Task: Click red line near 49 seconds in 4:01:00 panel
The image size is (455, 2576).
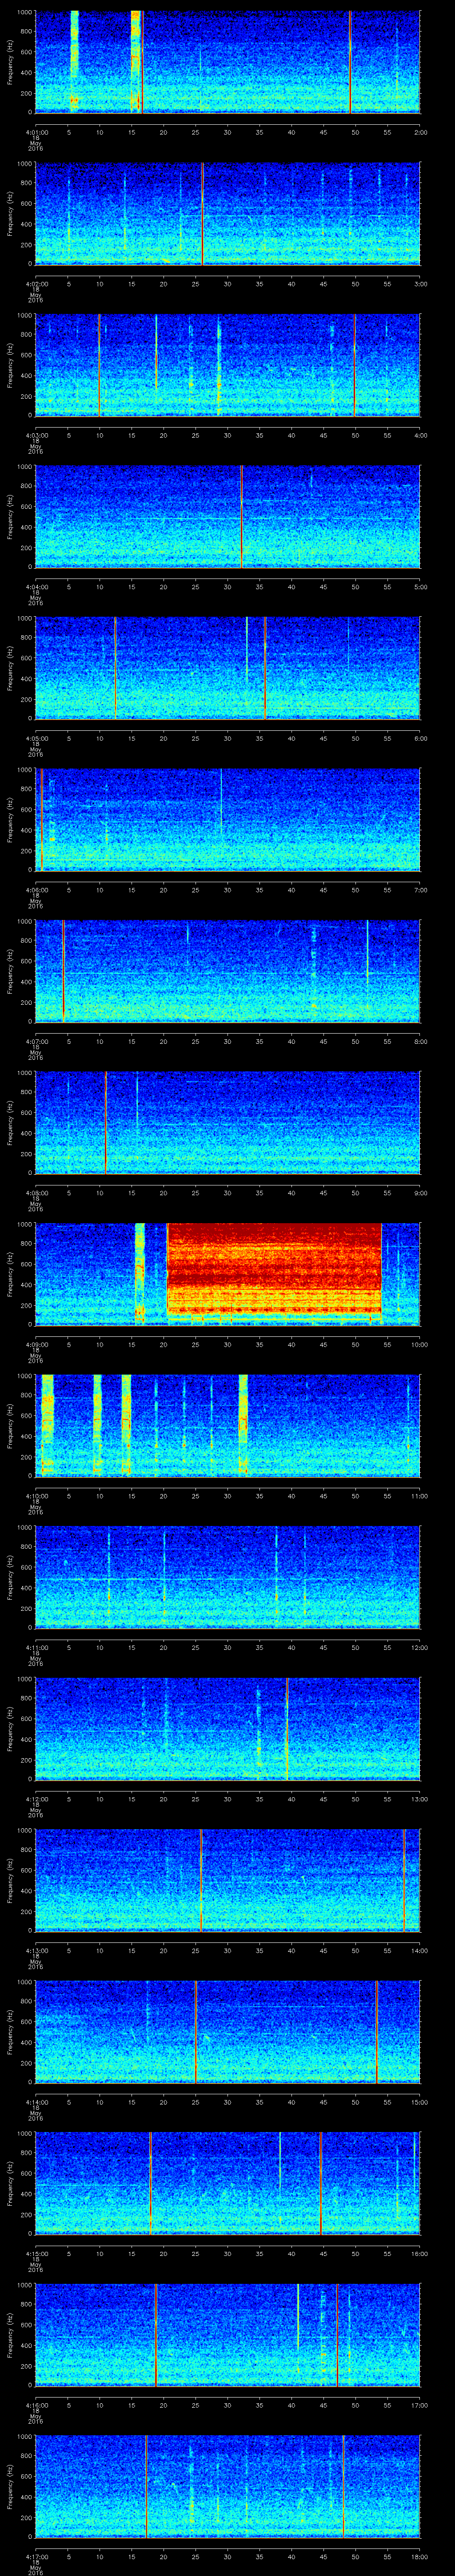Action: pos(350,62)
